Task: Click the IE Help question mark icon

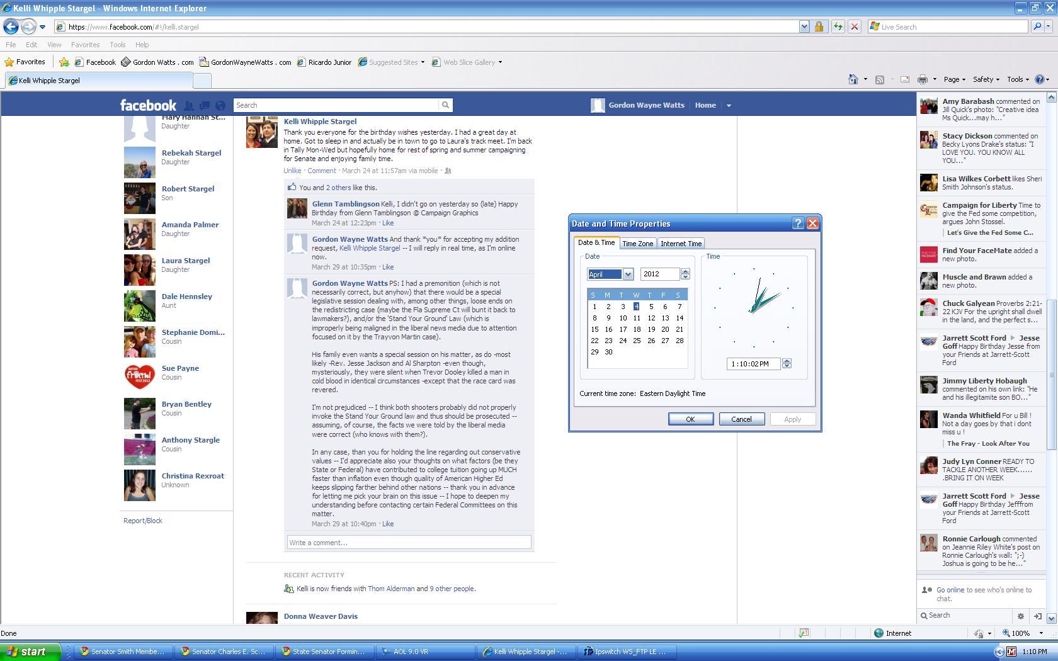Action: (x=1040, y=79)
